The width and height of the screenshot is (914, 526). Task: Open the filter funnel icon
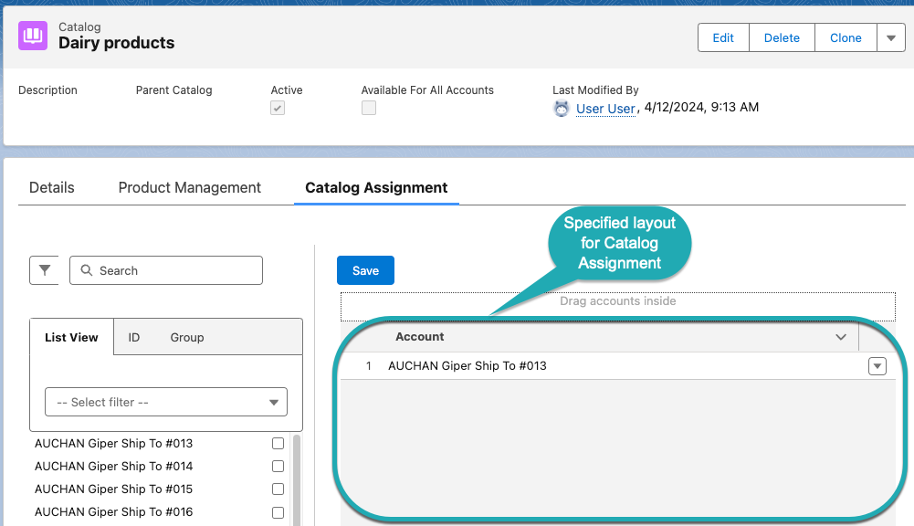[x=44, y=270]
